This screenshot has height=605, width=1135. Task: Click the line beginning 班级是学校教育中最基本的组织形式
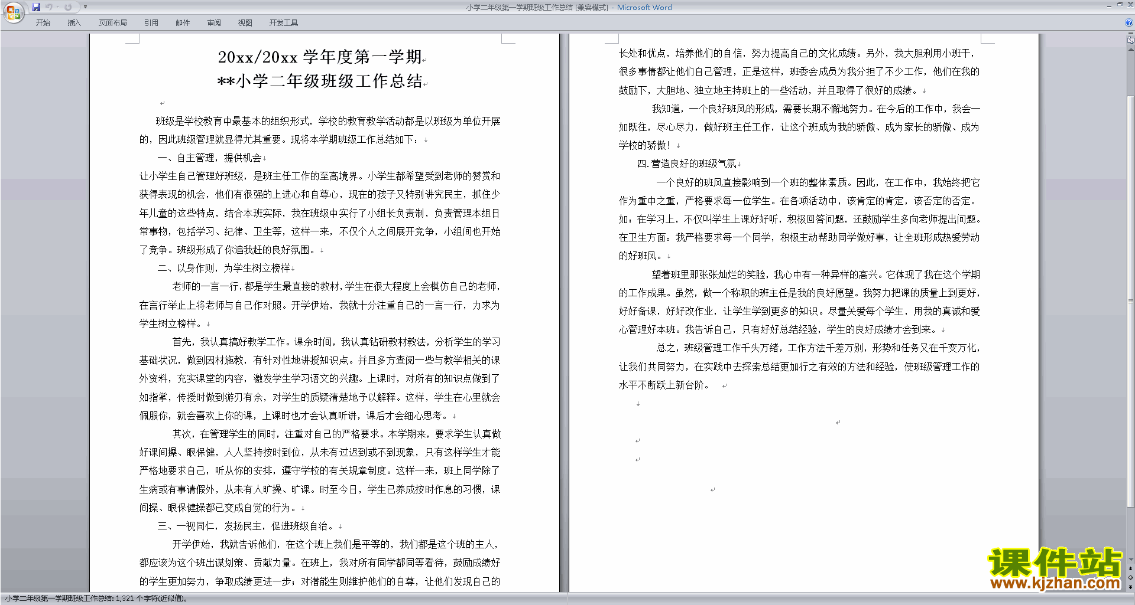click(328, 122)
